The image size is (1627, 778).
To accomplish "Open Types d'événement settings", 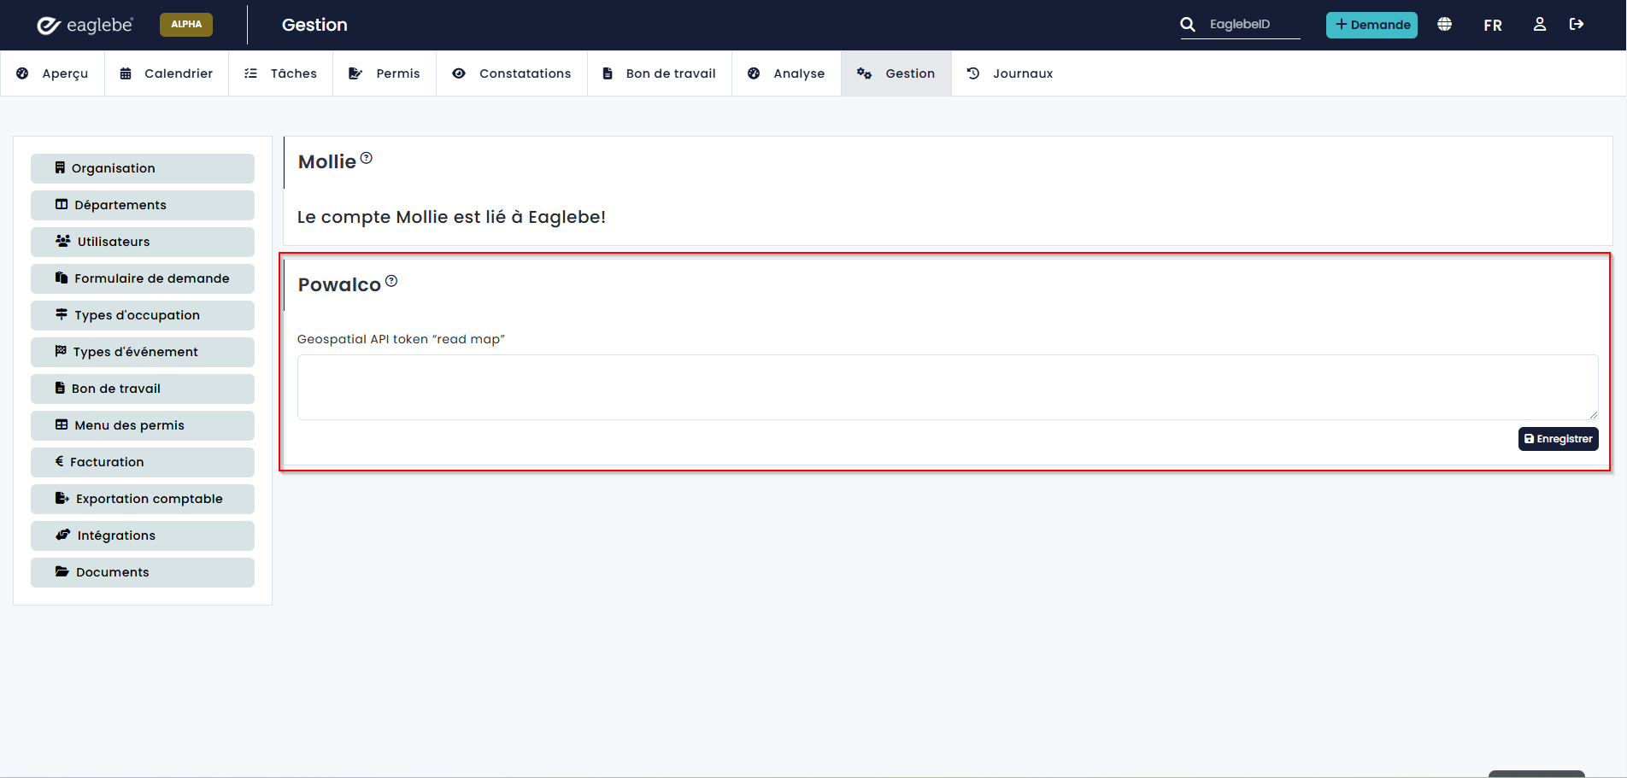I will point(143,352).
